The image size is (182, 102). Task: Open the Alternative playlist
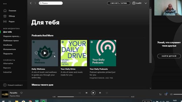pyautogui.click(x=8, y=63)
